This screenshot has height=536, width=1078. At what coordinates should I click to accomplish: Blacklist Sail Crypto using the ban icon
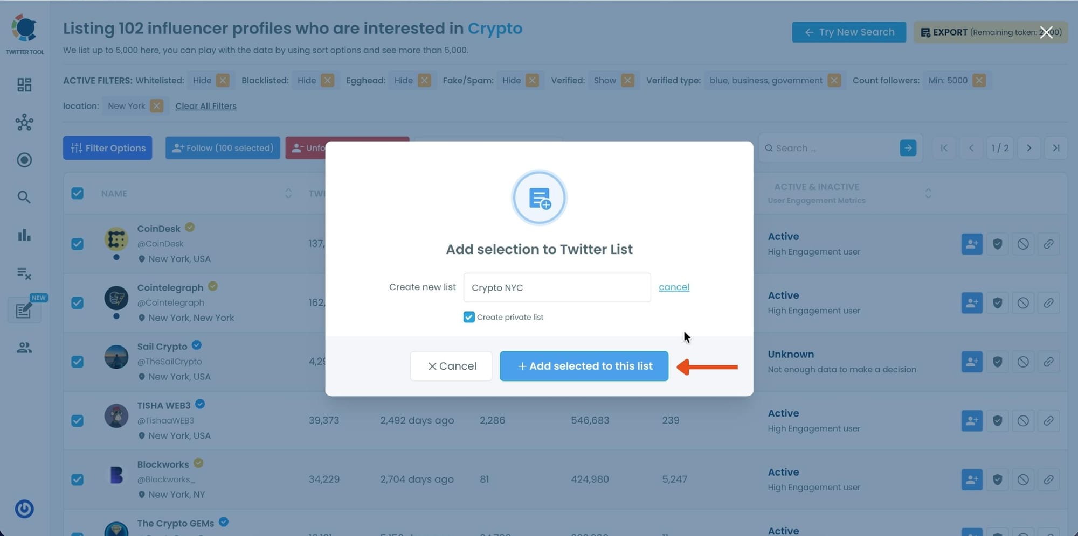pyautogui.click(x=1023, y=362)
